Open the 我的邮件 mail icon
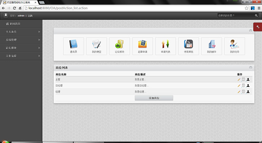Viewport: 262px width, 143px height. [212, 46]
